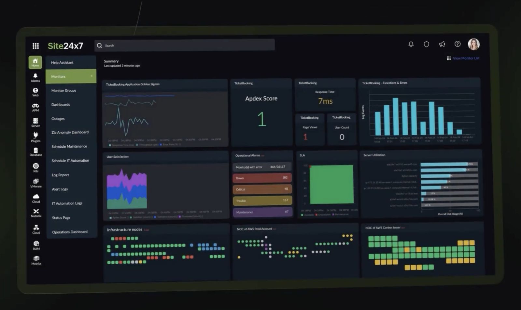Select the Database sidebar icon
Viewport: 521px width, 310px height.
[36, 152]
